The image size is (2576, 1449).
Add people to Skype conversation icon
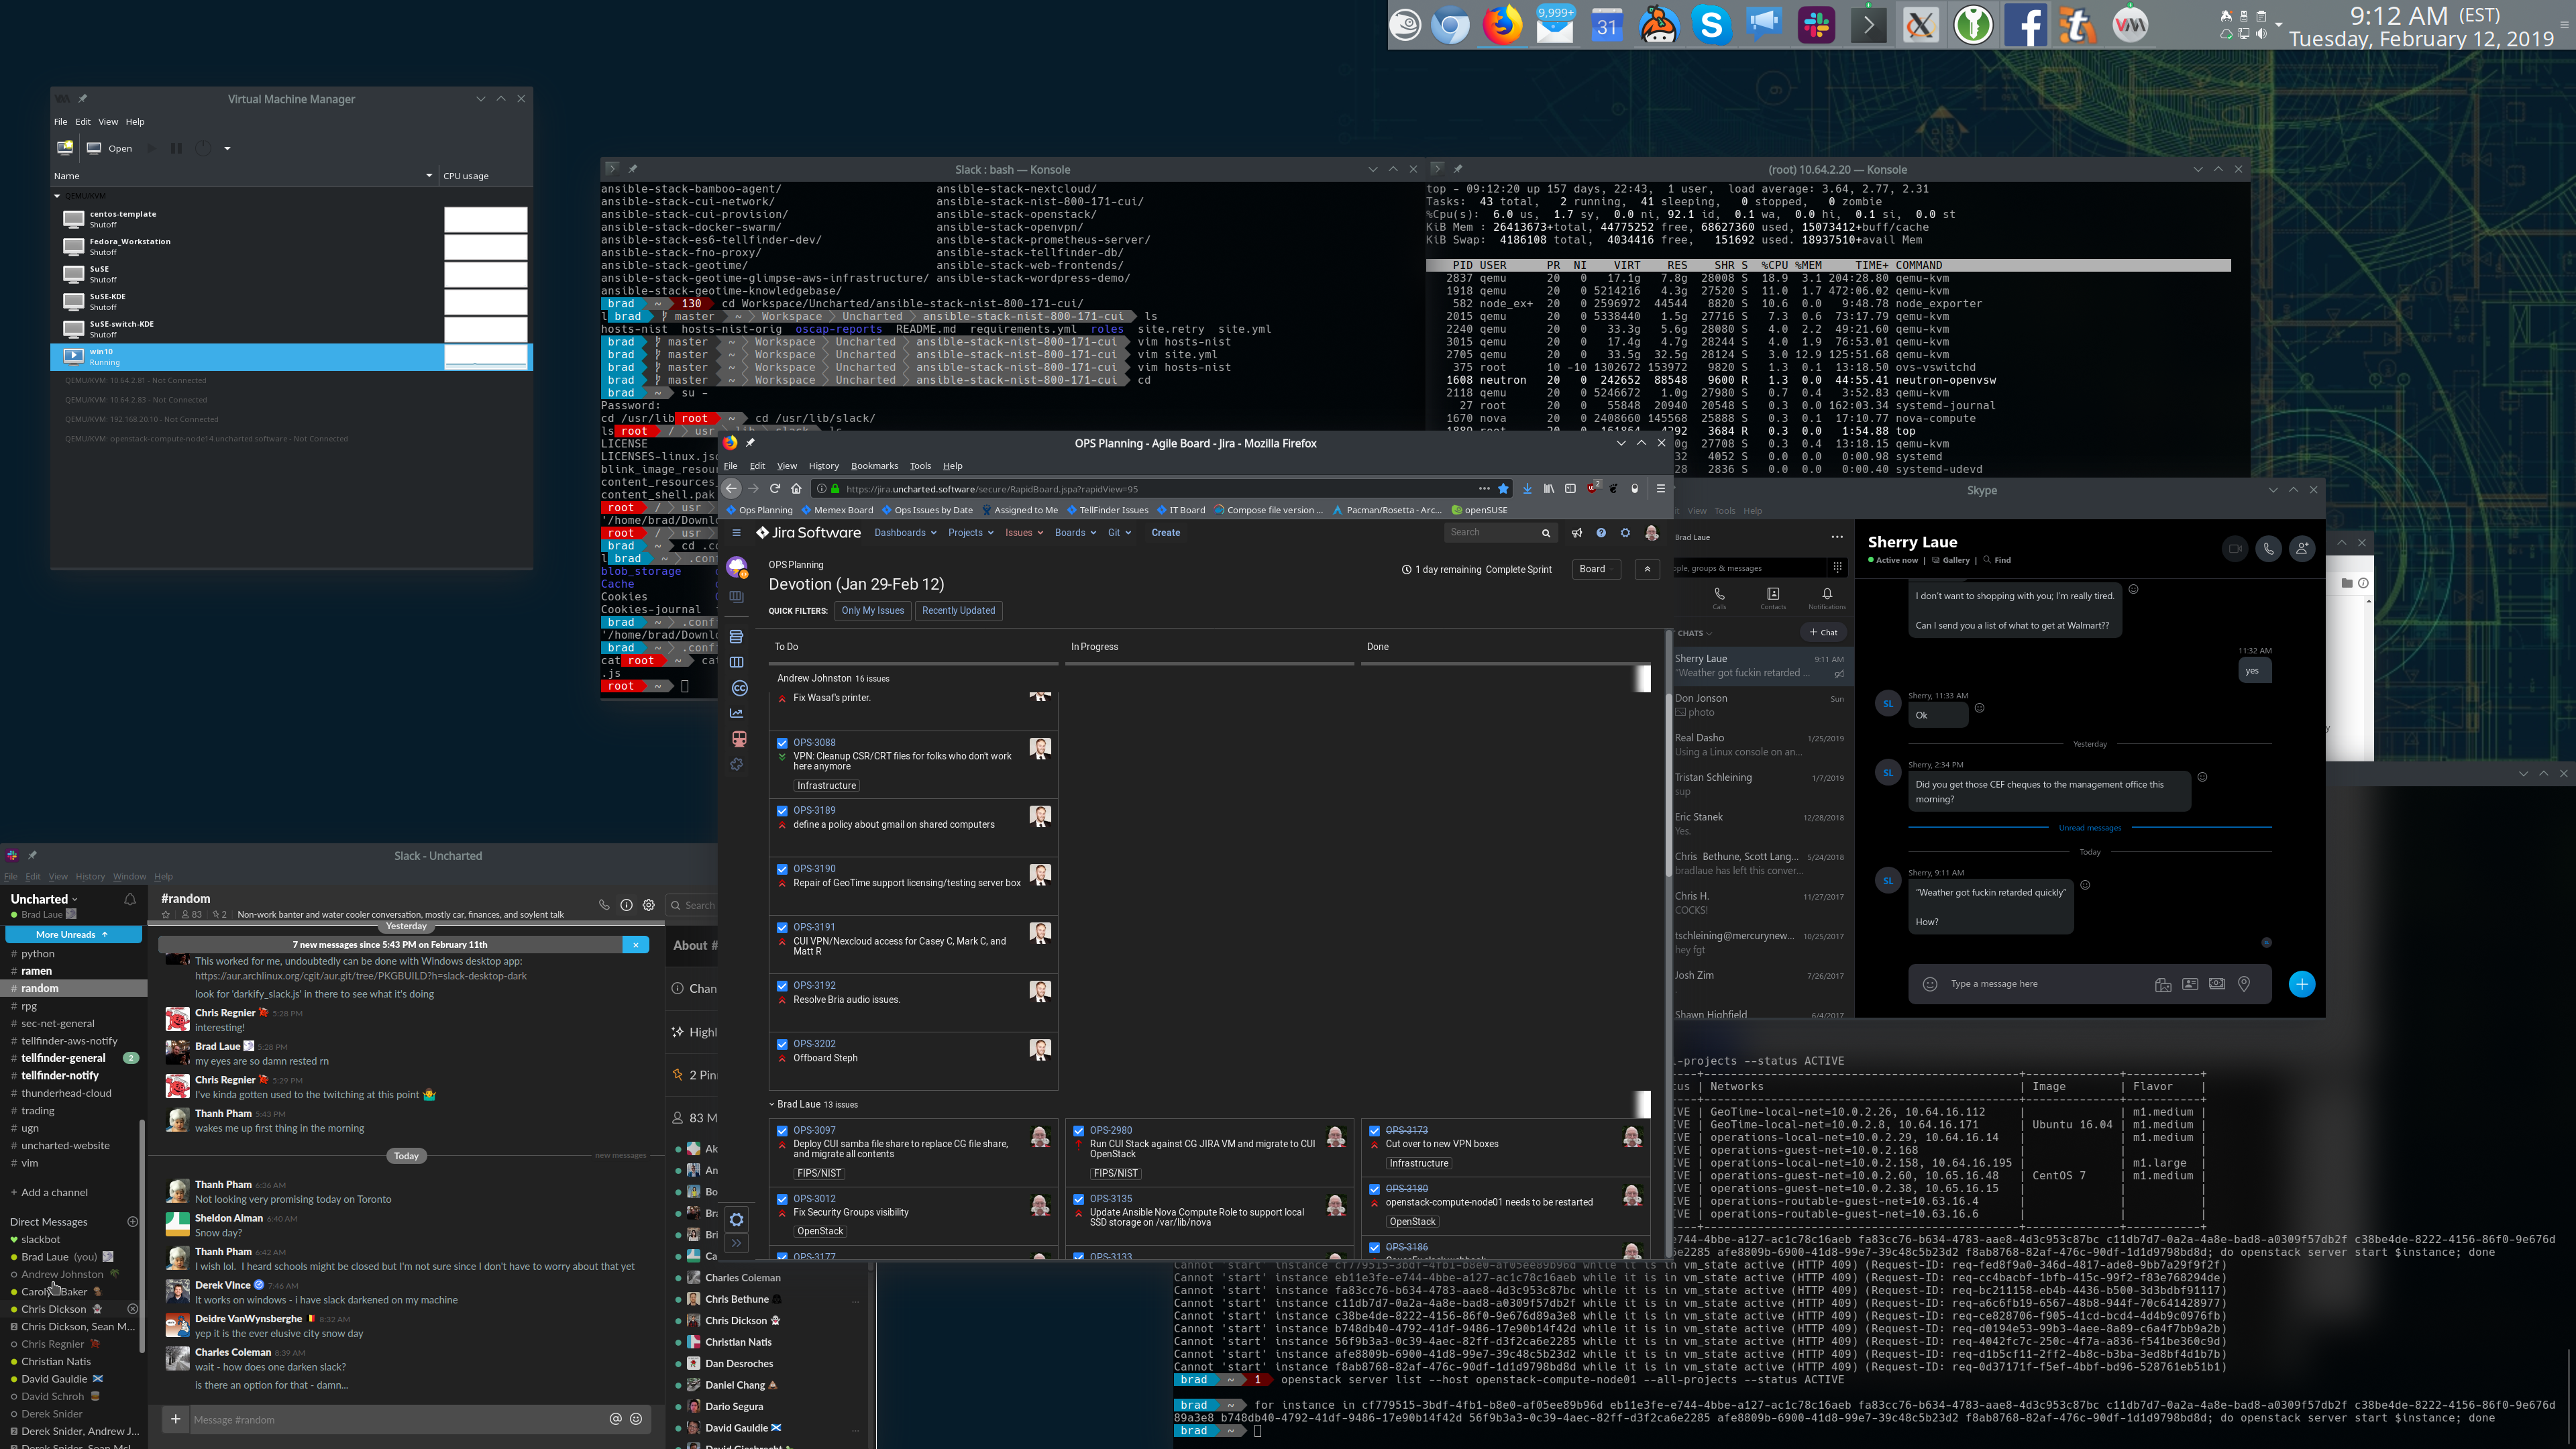(x=2302, y=548)
